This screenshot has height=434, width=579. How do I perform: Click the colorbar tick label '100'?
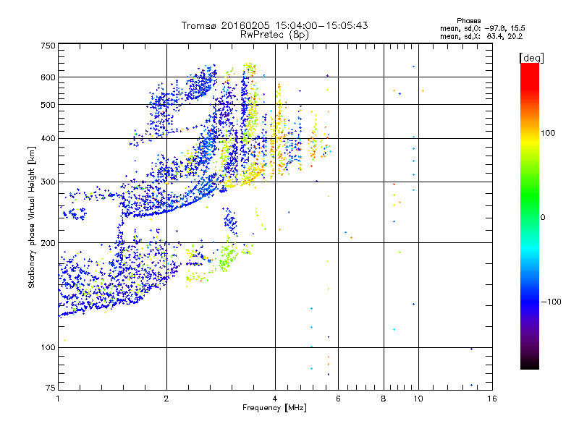pyautogui.click(x=548, y=133)
